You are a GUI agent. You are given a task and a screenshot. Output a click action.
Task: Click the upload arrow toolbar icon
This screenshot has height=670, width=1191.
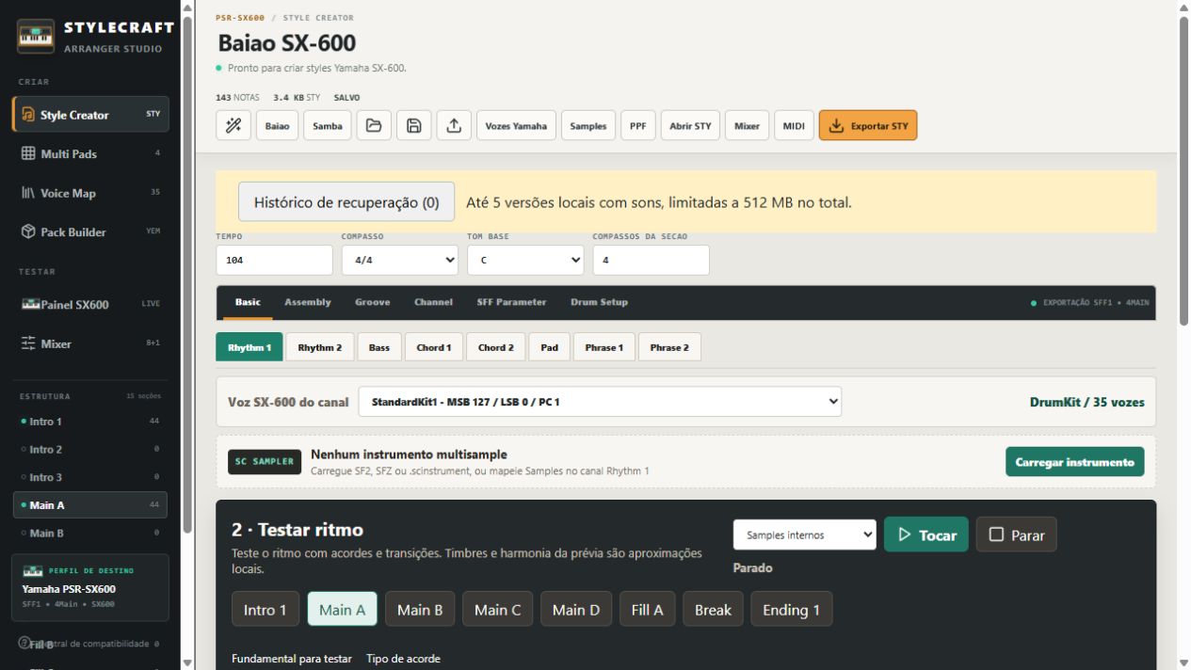pyautogui.click(x=454, y=125)
